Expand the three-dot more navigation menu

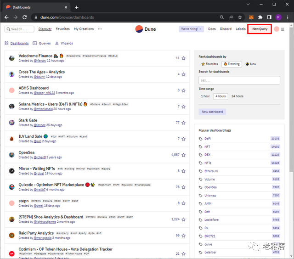(x=100, y=29)
